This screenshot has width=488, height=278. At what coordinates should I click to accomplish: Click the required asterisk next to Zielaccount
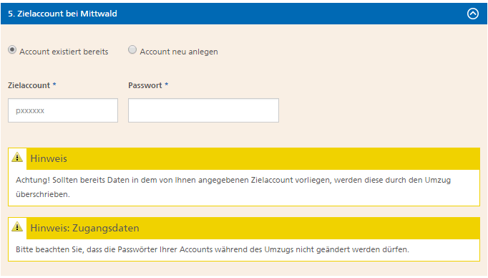pyautogui.click(x=54, y=85)
